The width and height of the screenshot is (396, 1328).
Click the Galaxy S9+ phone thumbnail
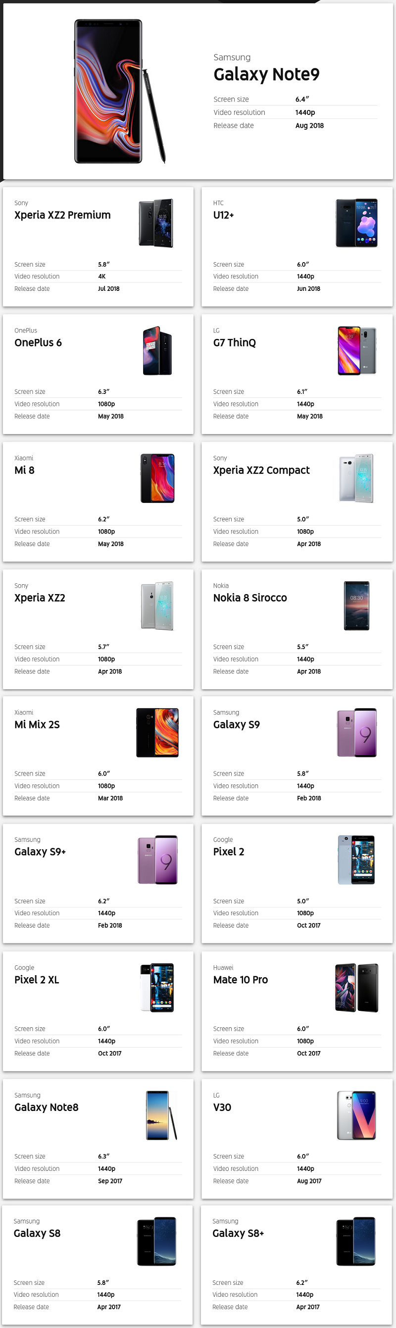(157, 860)
